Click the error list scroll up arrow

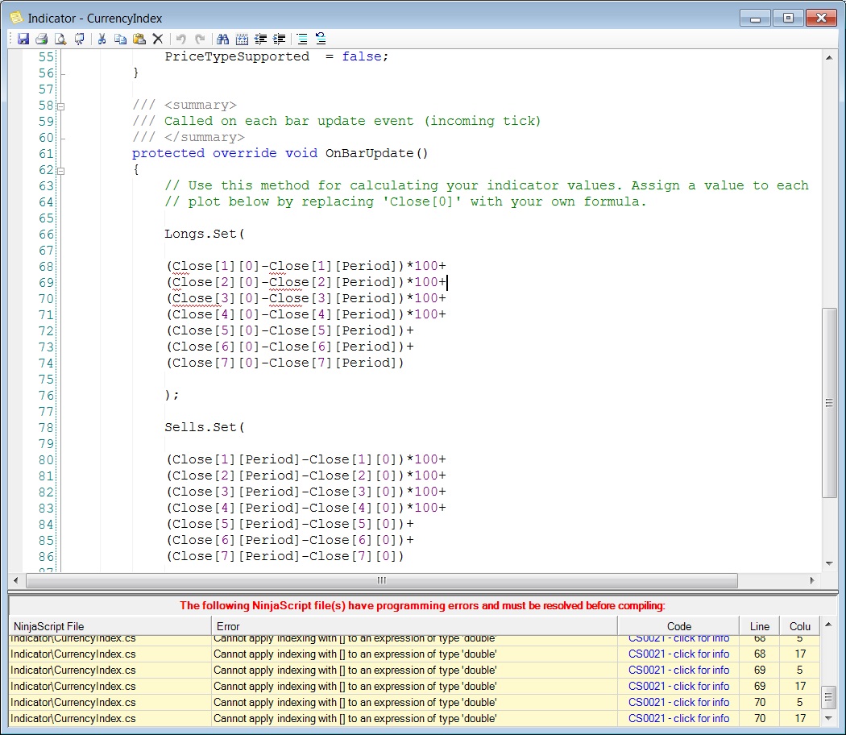tap(829, 625)
